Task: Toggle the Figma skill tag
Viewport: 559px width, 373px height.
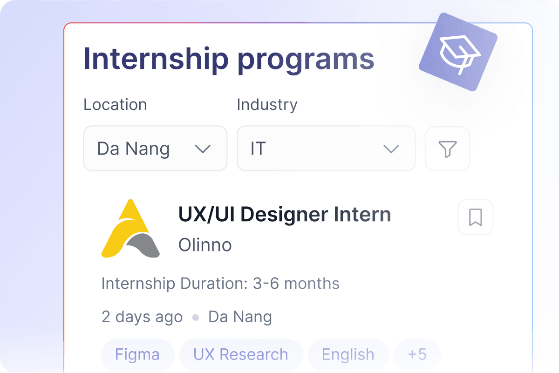Action: click(137, 354)
